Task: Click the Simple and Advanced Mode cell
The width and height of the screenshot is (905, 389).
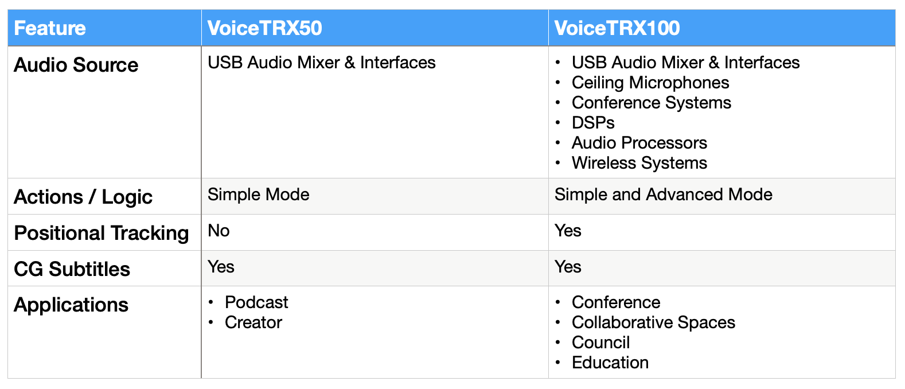Action: (x=663, y=194)
